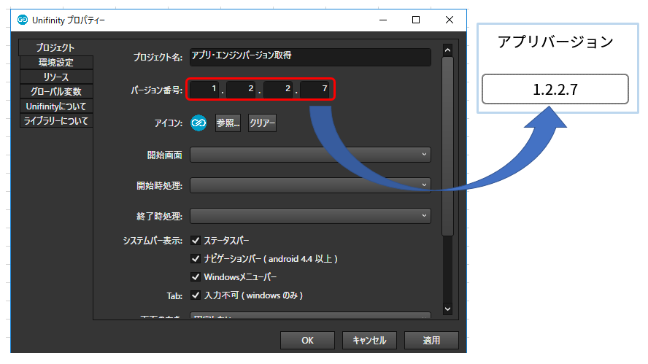Open the 終了時処理 dropdown list
The image size is (648, 364).
coord(310,216)
